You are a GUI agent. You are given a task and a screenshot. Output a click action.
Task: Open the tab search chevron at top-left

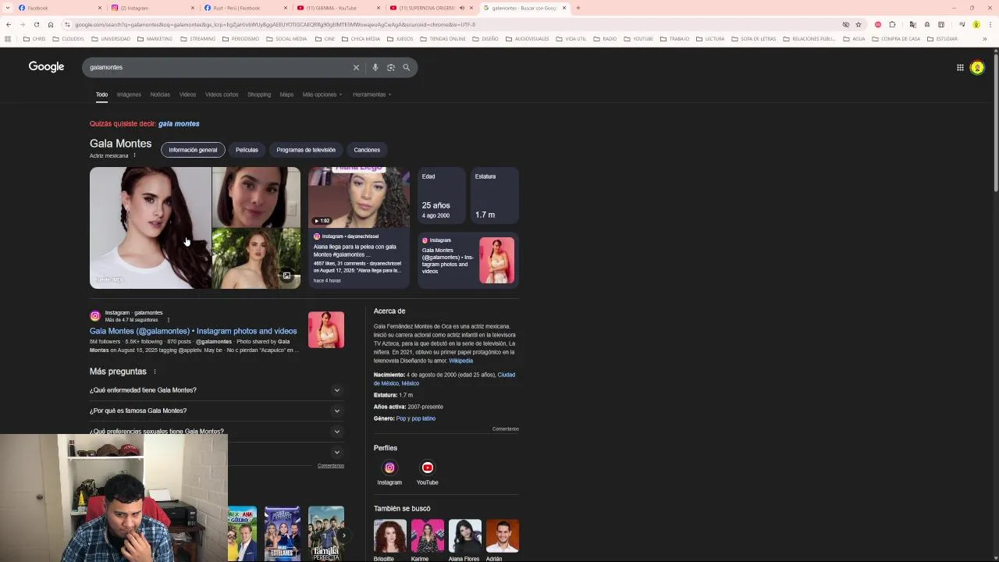[x=8, y=8]
